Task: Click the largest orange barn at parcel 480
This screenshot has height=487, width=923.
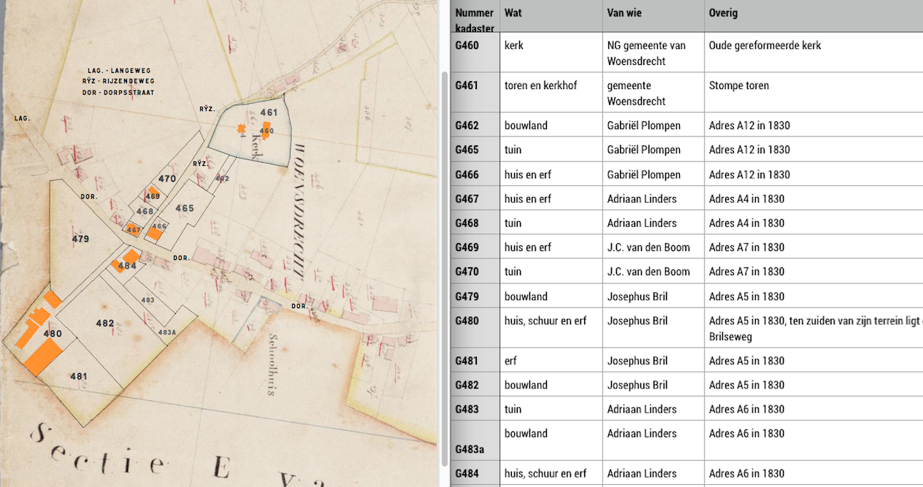Action: tap(42, 357)
